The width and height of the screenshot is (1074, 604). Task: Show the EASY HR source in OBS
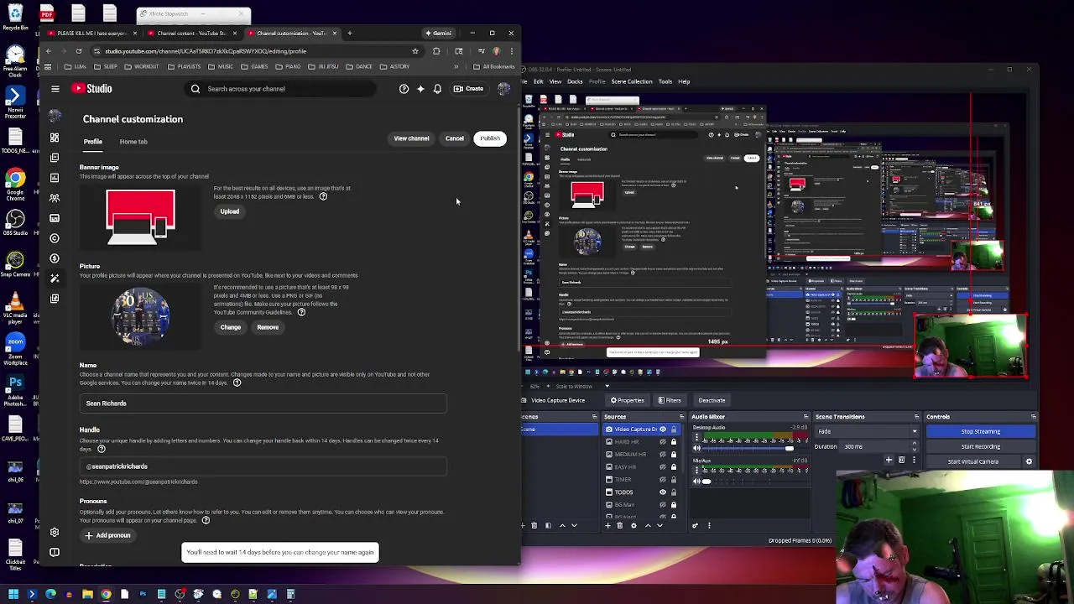(663, 467)
